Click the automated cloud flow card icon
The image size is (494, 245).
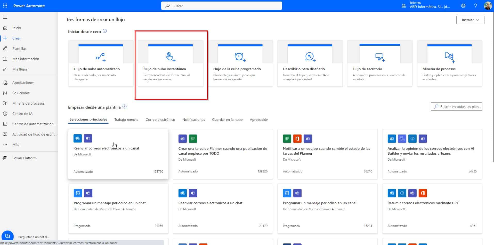pos(101,57)
